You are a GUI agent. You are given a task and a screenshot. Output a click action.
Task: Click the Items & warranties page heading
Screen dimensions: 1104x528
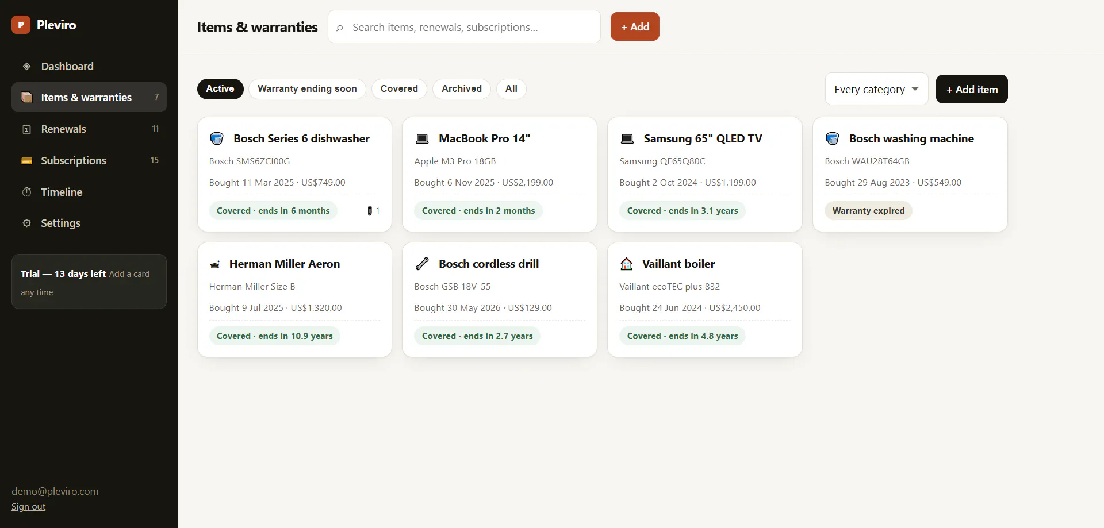(x=257, y=27)
